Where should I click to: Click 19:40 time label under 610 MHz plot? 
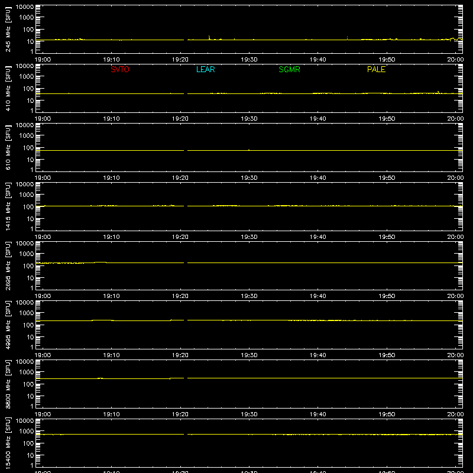pyautogui.click(x=318, y=178)
